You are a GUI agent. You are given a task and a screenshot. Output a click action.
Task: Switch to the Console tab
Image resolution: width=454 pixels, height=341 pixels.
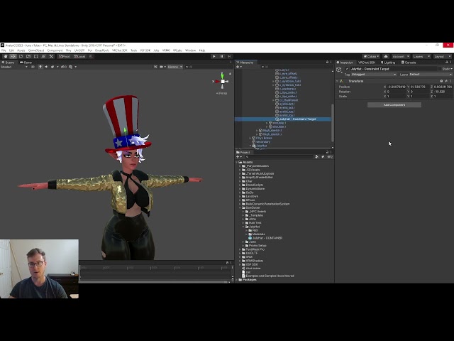[409, 63]
